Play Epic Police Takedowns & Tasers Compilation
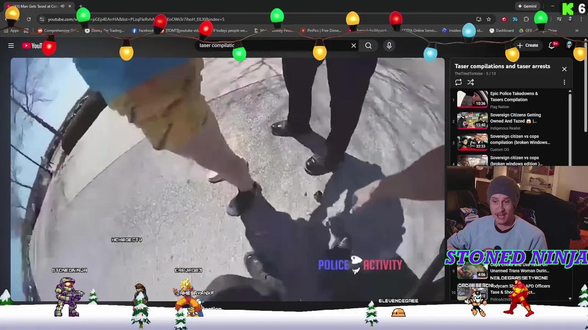The width and height of the screenshot is (588, 330). click(514, 96)
